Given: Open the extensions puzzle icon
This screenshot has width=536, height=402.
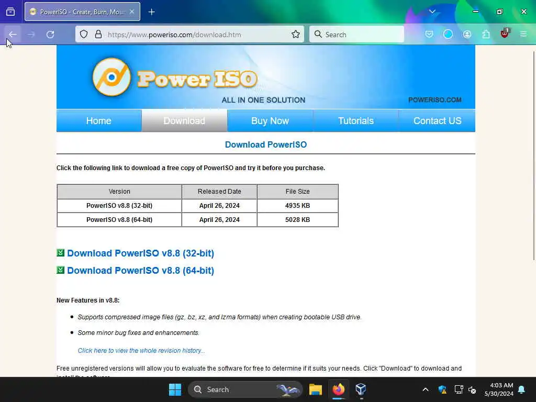Looking at the screenshot, I should click(486, 34).
